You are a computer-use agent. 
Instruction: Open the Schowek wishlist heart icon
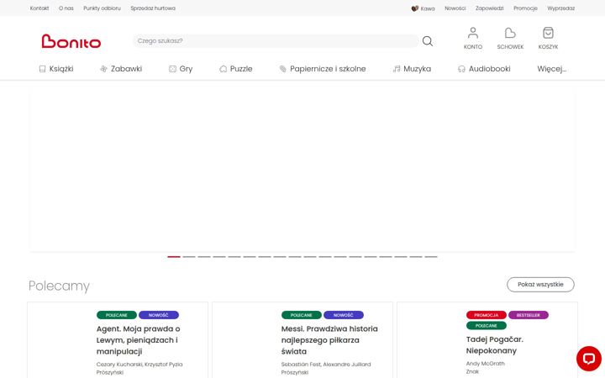[510, 33]
